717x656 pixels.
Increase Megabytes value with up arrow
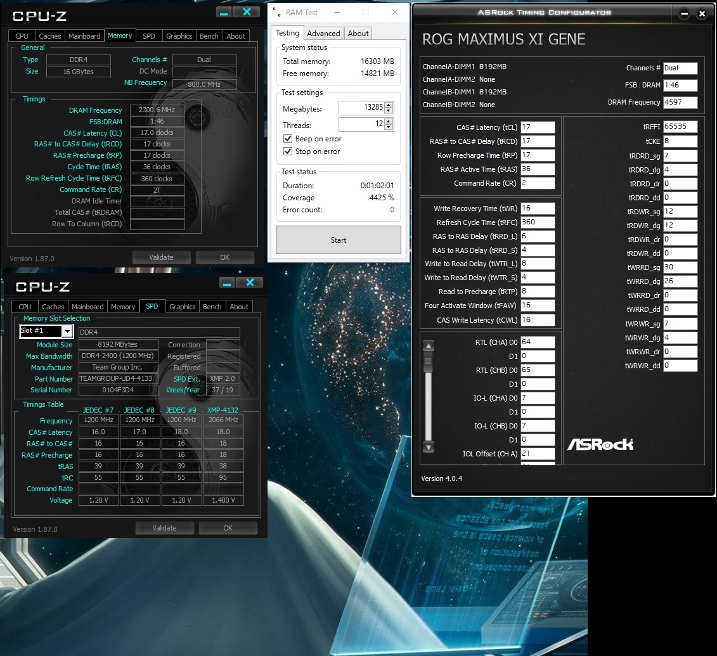point(389,105)
